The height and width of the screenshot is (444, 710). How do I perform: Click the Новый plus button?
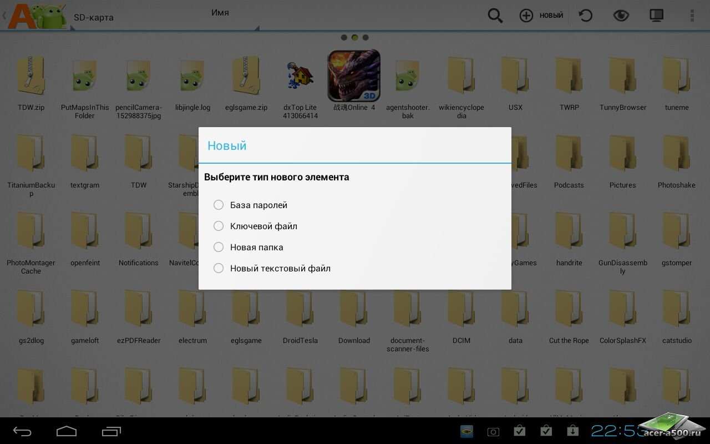pos(541,16)
